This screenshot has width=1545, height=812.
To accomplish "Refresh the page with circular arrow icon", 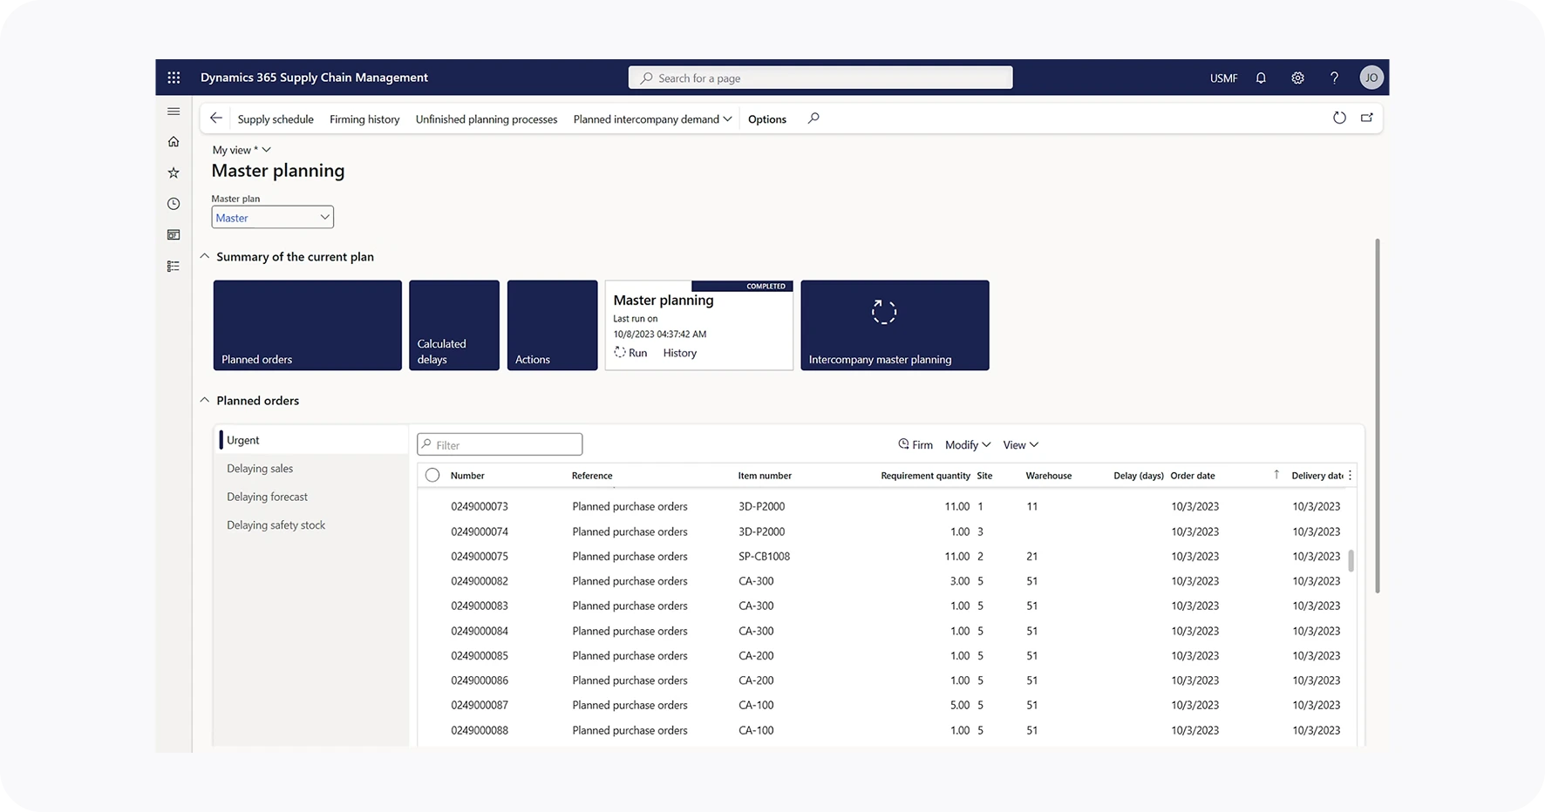I will coord(1339,118).
